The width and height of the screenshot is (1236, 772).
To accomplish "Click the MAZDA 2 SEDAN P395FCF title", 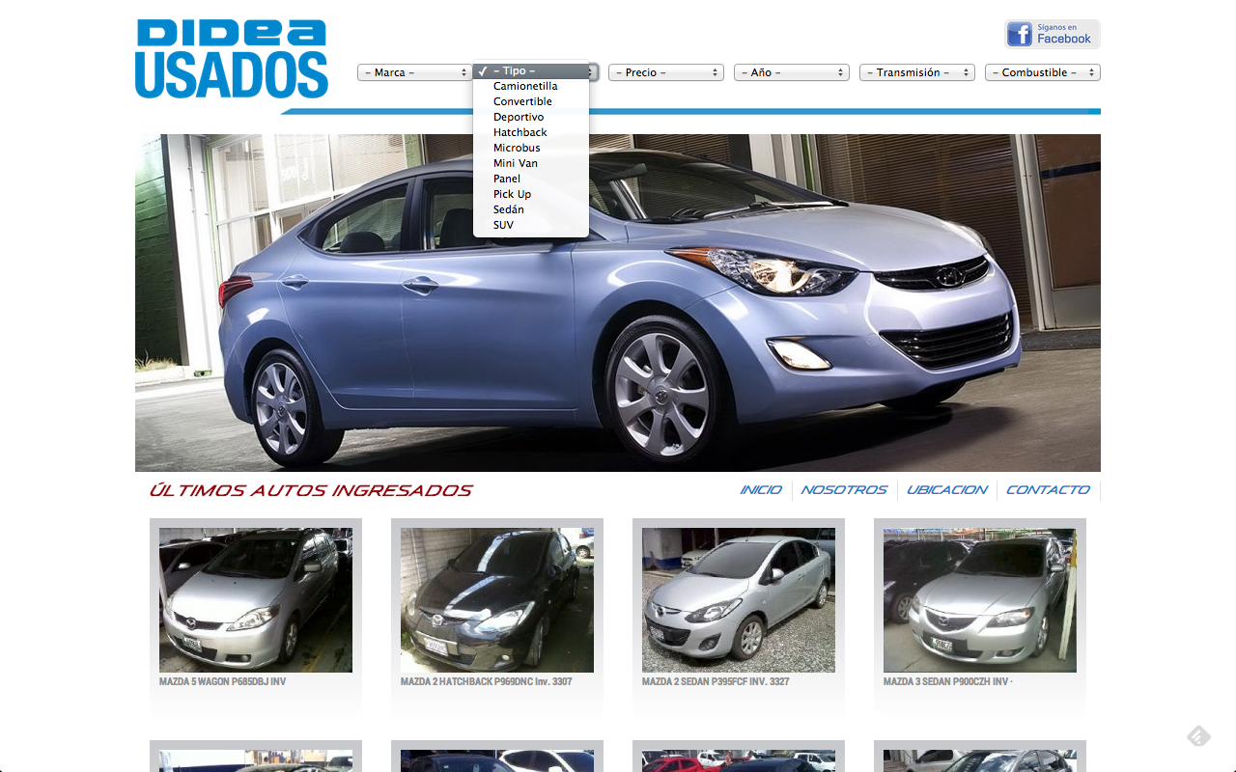I will [x=716, y=681].
